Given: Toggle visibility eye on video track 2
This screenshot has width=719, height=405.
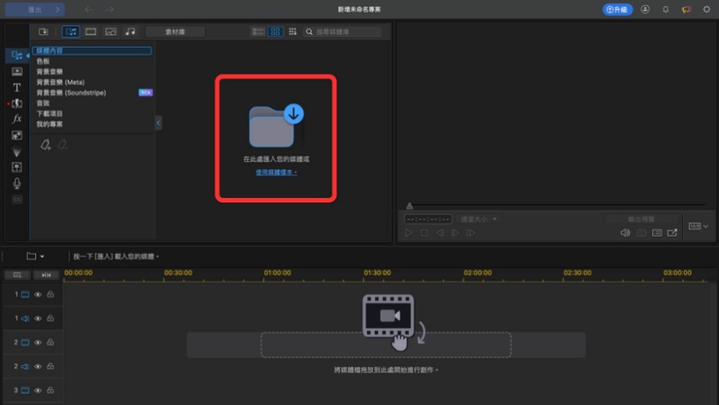Looking at the screenshot, I should click(38, 343).
